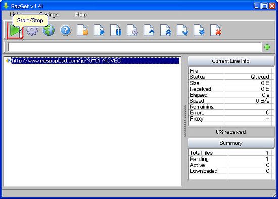Screen dimensions: 278x199
Task: Move link to bottom with double down-arrow icon
Action: 199,30
